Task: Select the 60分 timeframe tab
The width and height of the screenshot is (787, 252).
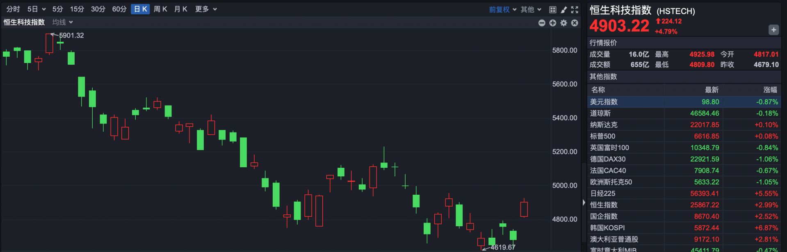Action: click(x=119, y=9)
